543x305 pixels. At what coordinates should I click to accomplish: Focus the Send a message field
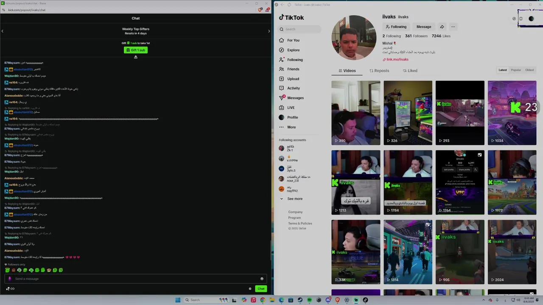(136, 279)
